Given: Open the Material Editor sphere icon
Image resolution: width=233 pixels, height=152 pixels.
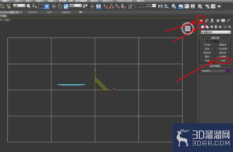Looking at the screenshot, I should (200, 6).
